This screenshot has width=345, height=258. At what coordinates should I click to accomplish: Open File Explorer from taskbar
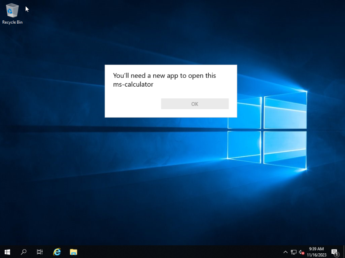coord(73,252)
